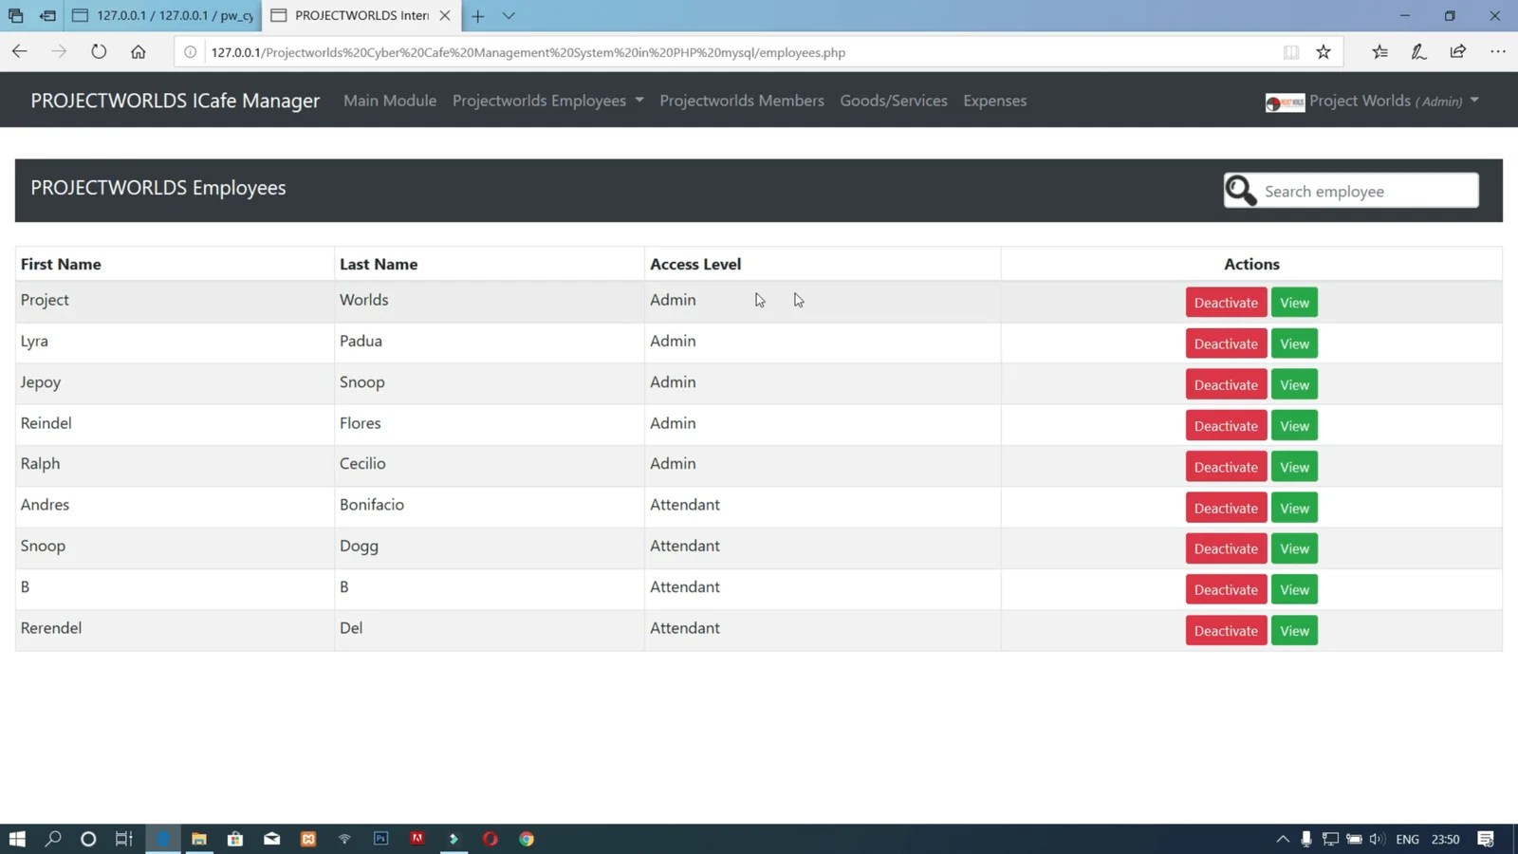Click the search employee magnifier icon
The height and width of the screenshot is (854, 1518).
1240,190
